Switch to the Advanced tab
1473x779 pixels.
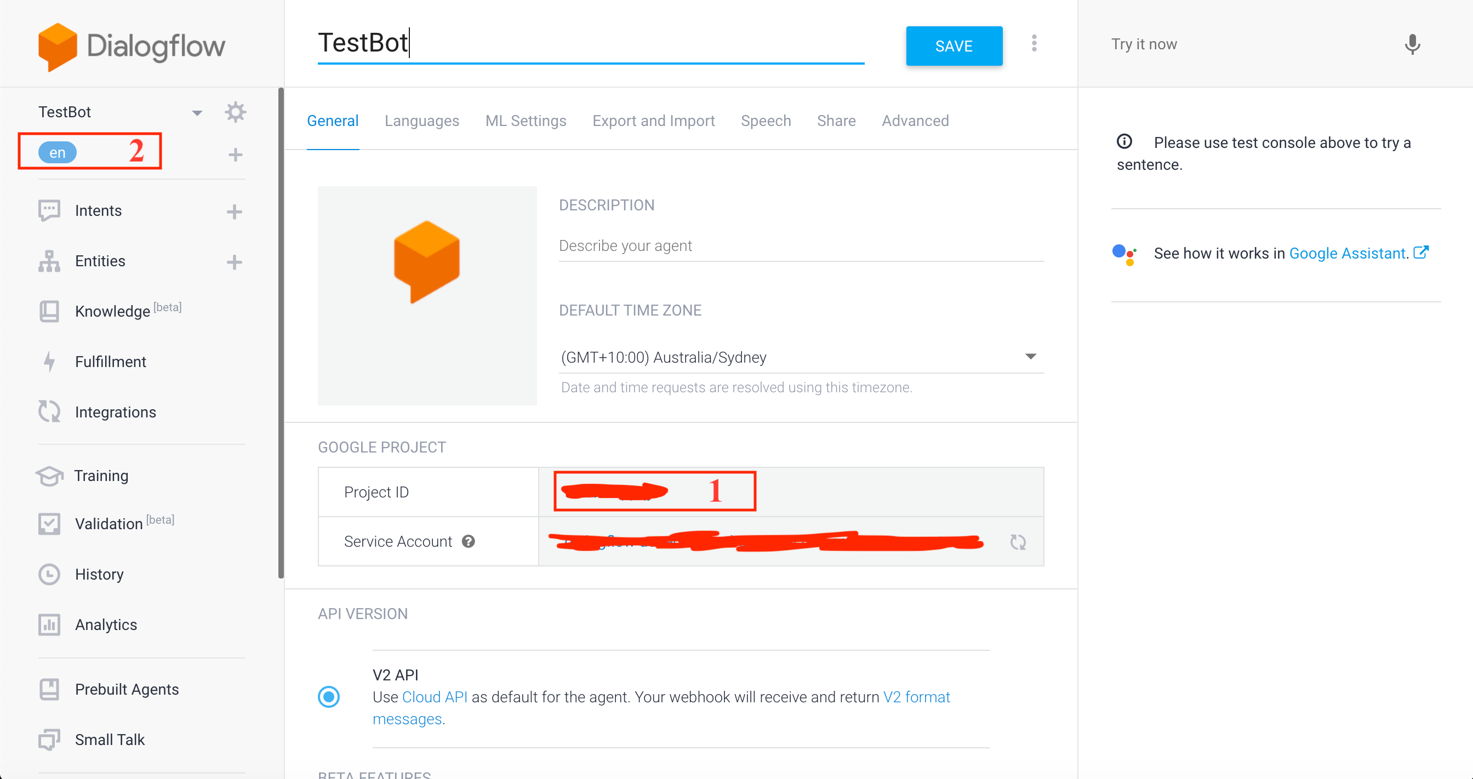pyautogui.click(x=915, y=121)
